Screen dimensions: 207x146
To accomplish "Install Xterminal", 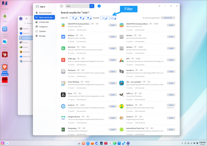I will (113, 48).
